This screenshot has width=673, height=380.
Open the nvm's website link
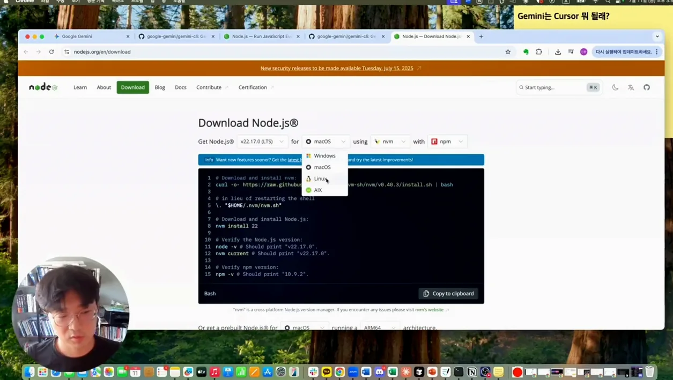point(430,310)
